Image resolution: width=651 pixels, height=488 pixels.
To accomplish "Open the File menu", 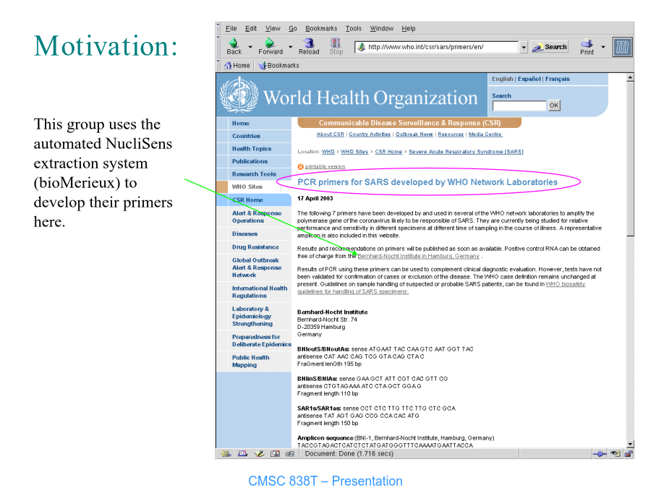I will pos(231,29).
